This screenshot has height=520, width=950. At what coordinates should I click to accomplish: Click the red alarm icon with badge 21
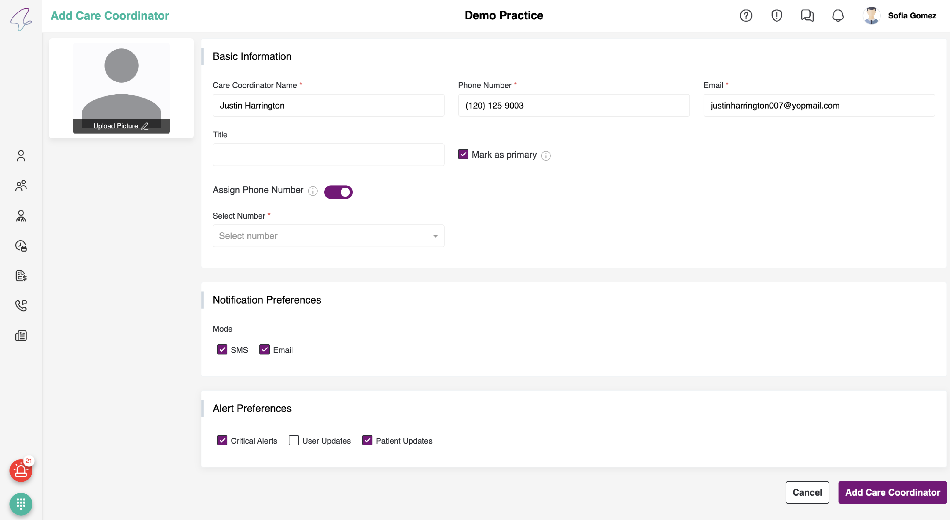21,471
